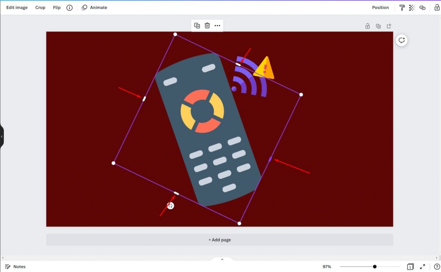
Task: Expand the collapsed left side panel
Action: [3, 136]
